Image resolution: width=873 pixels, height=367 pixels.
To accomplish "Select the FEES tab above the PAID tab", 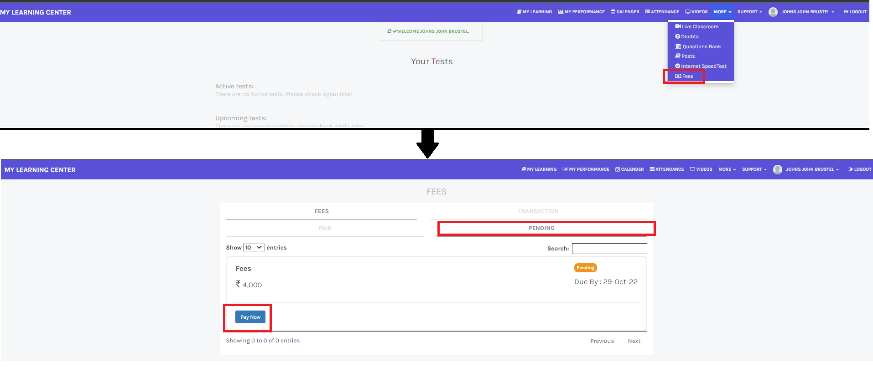I will [322, 211].
